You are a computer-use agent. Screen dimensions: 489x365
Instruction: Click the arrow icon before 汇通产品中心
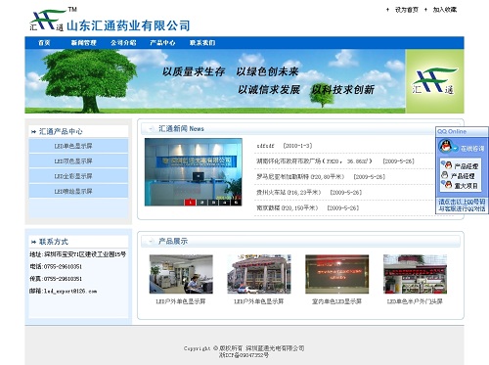pyautogui.click(x=33, y=132)
